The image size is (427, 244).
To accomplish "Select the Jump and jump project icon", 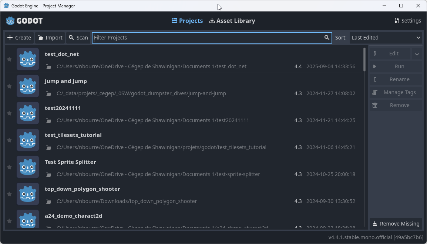I will [x=28, y=86].
